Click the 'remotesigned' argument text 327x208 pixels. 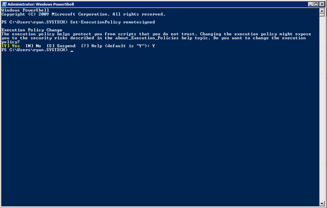coord(139,22)
